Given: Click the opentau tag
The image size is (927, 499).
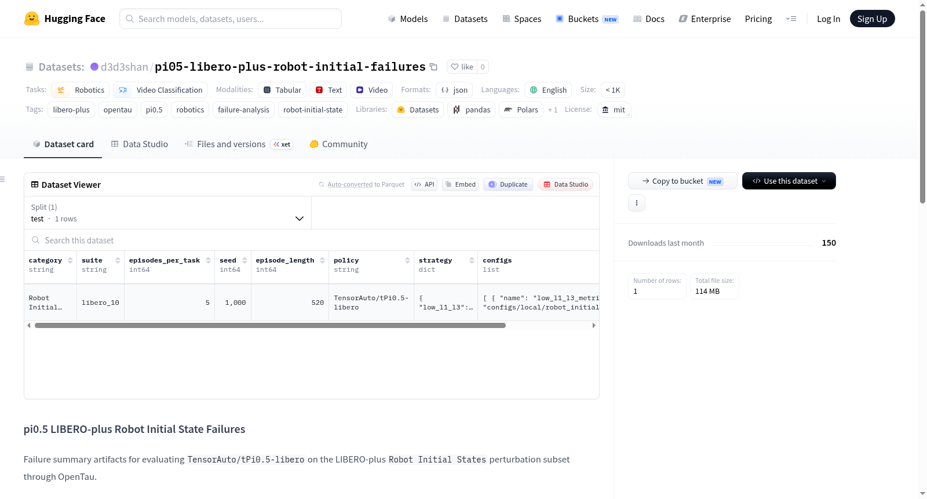Looking at the screenshot, I should click(118, 110).
